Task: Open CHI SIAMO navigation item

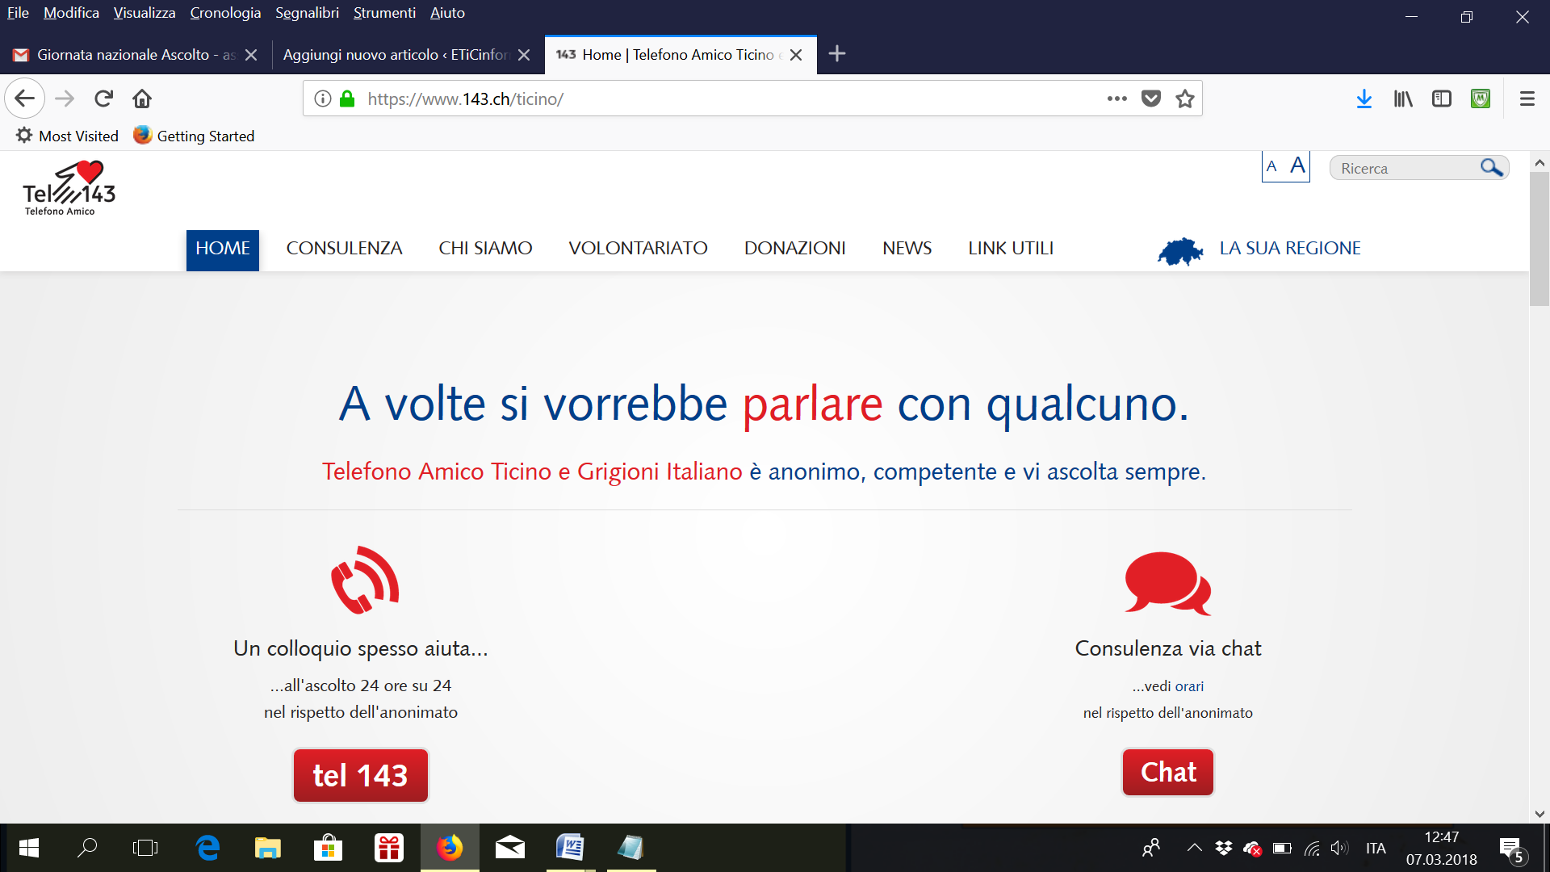Action: pos(485,249)
